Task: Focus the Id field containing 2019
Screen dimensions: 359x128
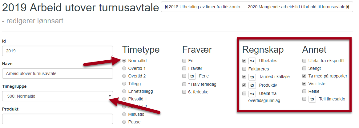Action: pyautogui.click(x=58, y=51)
